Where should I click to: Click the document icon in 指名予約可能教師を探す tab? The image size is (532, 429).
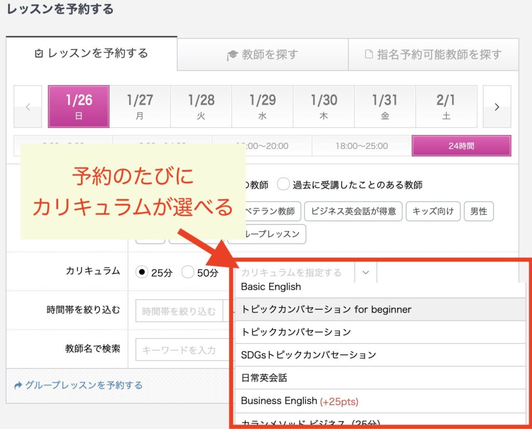click(369, 55)
